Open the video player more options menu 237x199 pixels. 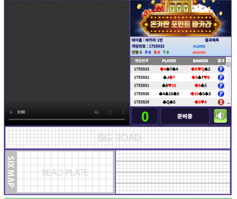coord(123,112)
